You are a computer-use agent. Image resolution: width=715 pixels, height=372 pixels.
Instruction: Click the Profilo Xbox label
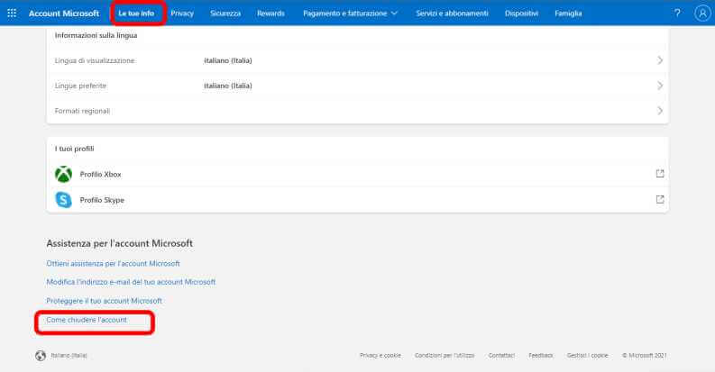point(101,175)
